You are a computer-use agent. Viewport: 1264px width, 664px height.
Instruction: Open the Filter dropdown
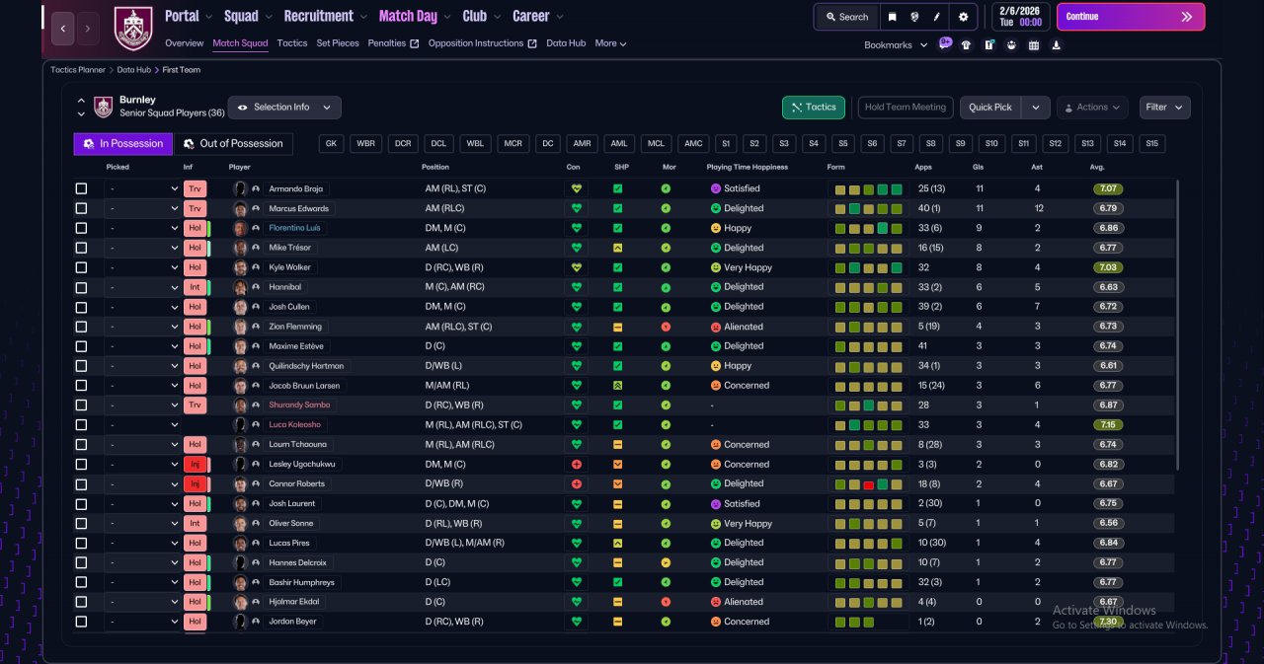coord(1165,108)
